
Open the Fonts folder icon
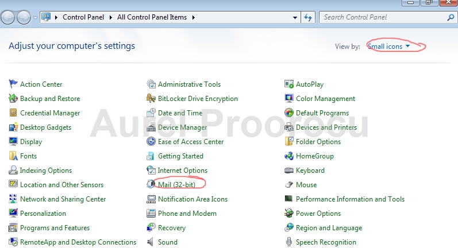tap(13, 156)
